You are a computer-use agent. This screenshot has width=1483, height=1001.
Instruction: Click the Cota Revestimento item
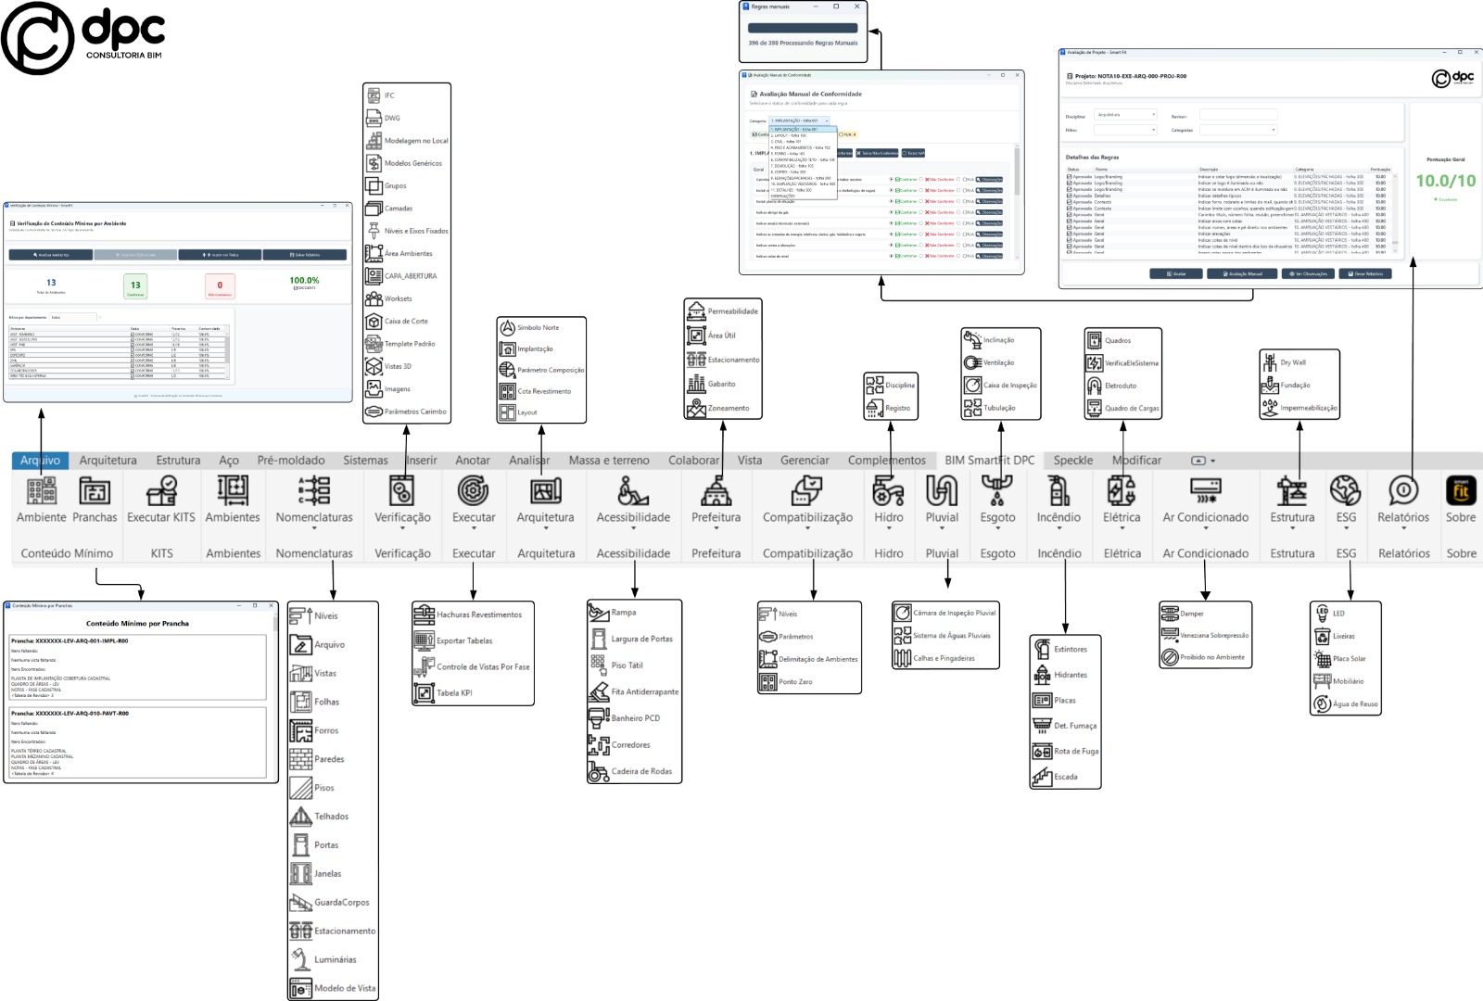pos(536,391)
